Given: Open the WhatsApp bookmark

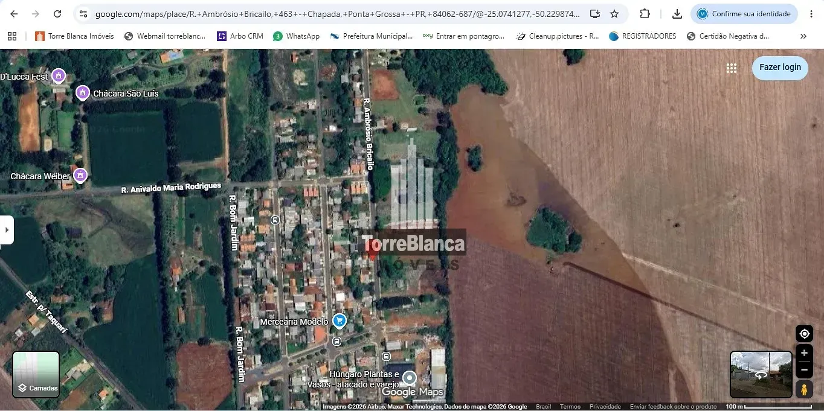Looking at the screenshot, I should 296,36.
